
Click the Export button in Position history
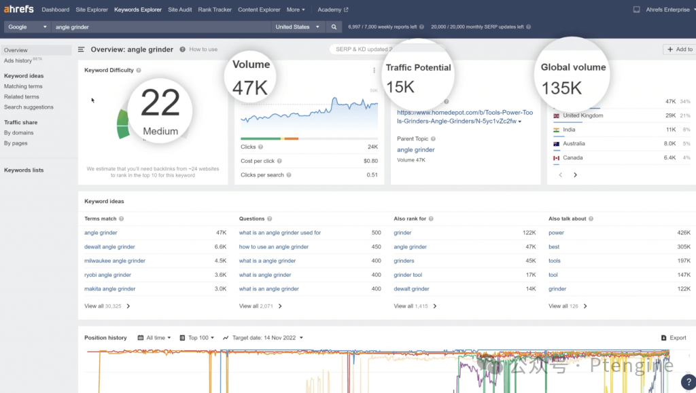point(674,338)
